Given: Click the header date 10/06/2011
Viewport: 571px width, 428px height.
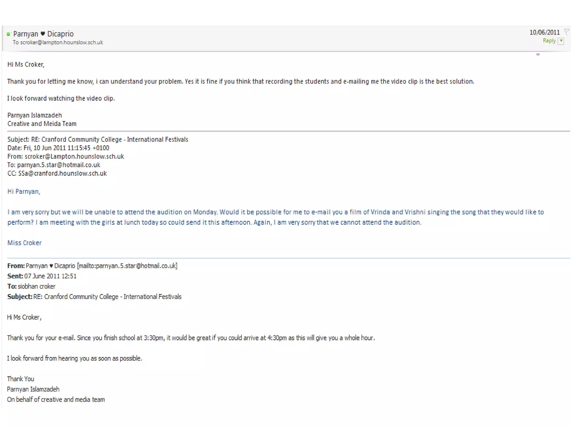Looking at the screenshot, I should (x=545, y=32).
